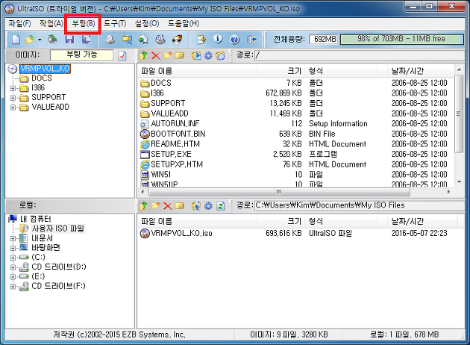The height and width of the screenshot is (345, 470).
Task: Click the Add to image icon in local pane
Action: pyautogui.click(x=196, y=206)
